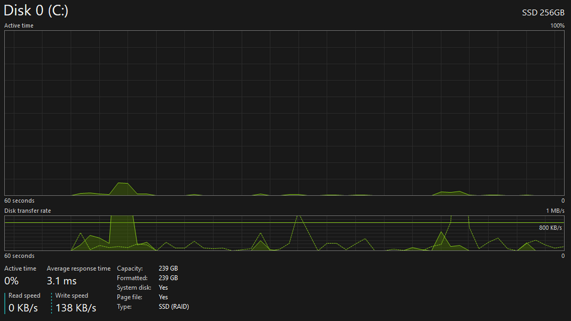Click the Active time stat label

tap(20, 269)
